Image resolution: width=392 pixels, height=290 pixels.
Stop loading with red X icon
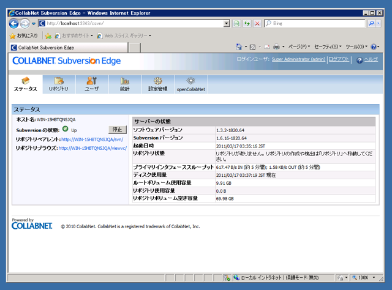pyautogui.click(x=257, y=23)
